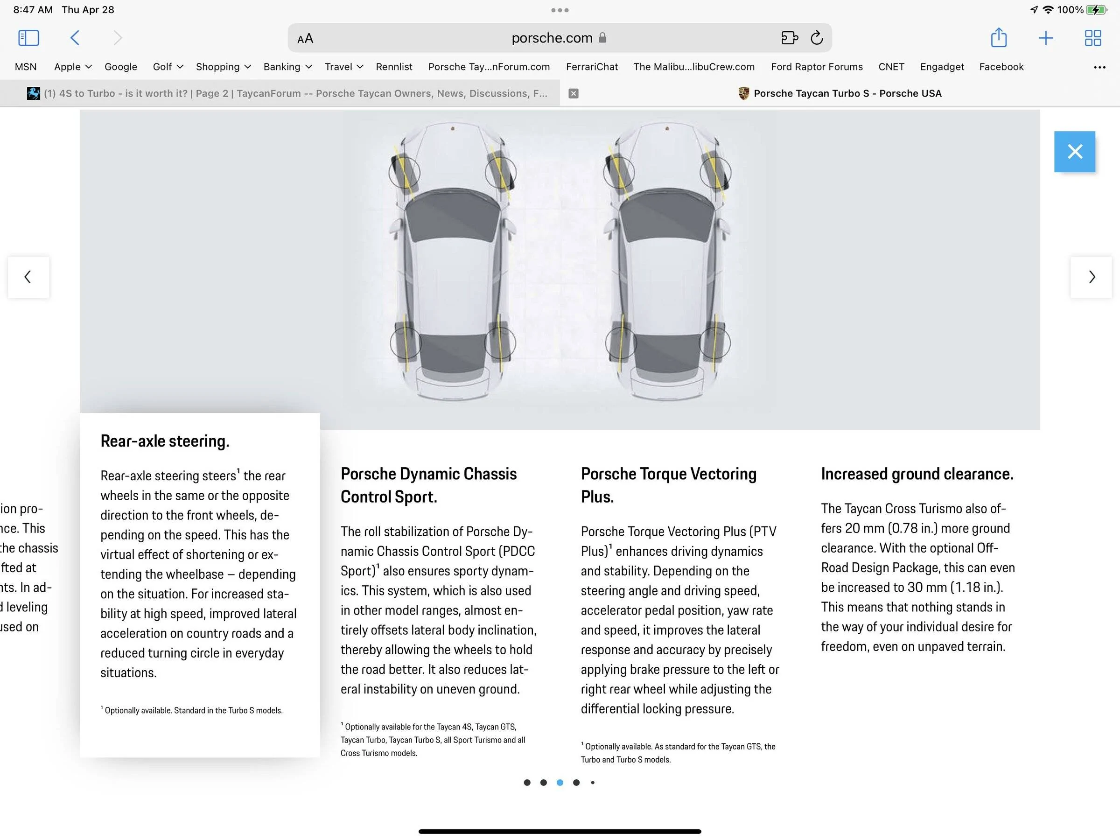Open the extensions puzzle icon in address bar
Image resolution: width=1120 pixels, height=840 pixels.
coord(790,38)
